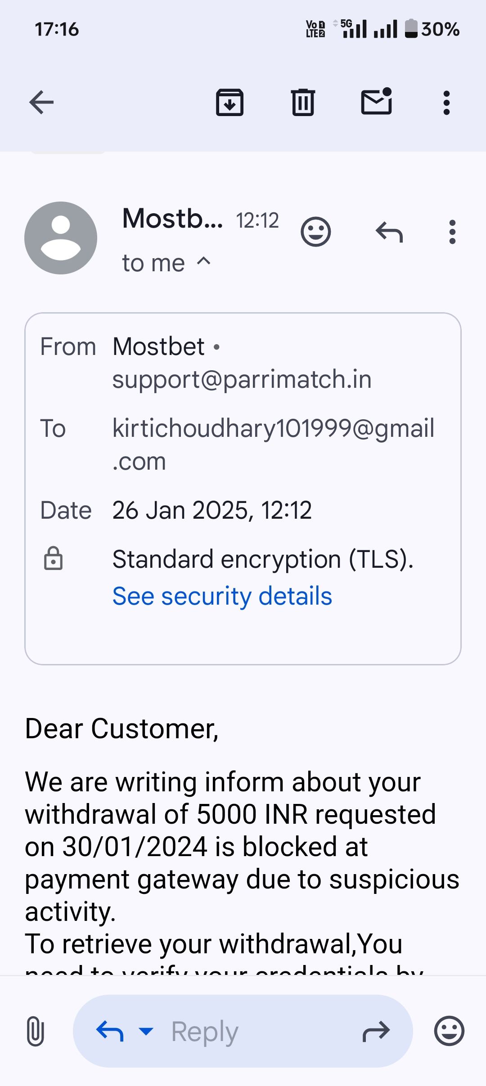Tap the support@parrimatch.in sender address

(x=242, y=379)
